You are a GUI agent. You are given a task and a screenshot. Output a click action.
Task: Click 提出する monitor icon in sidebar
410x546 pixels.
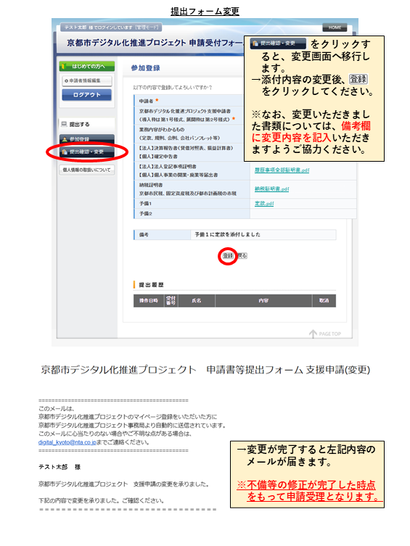tap(64, 124)
